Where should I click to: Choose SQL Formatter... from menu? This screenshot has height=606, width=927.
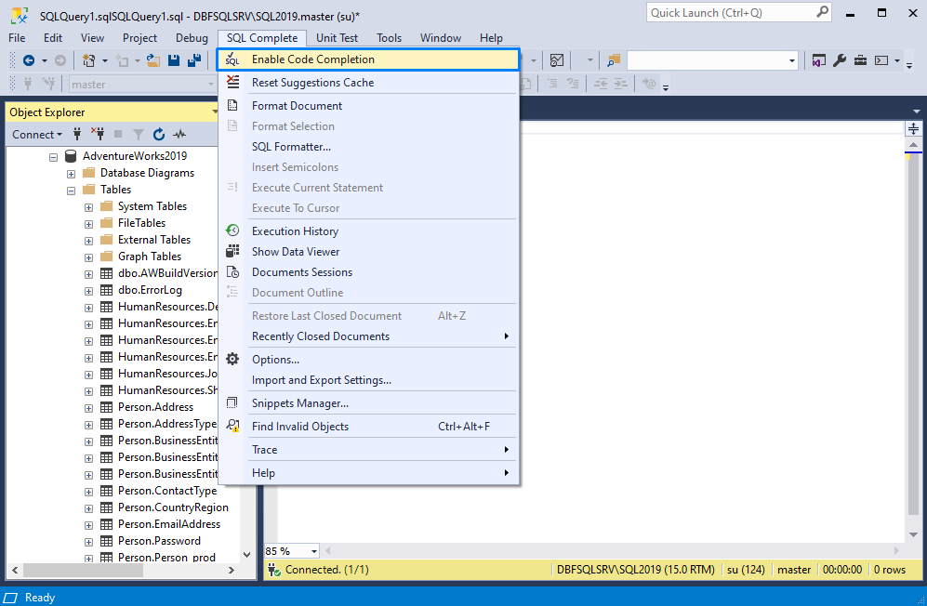(291, 146)
